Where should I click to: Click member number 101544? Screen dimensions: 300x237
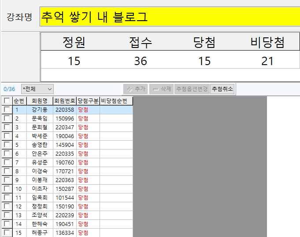[65, 198]
